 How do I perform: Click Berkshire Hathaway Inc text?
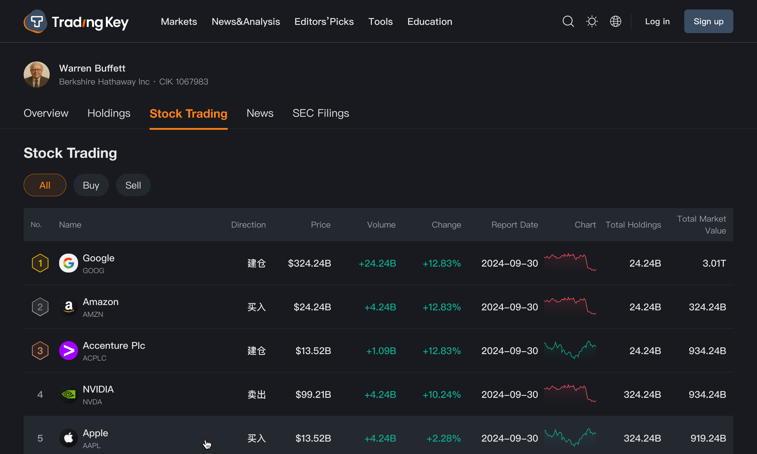pos(104,82)
